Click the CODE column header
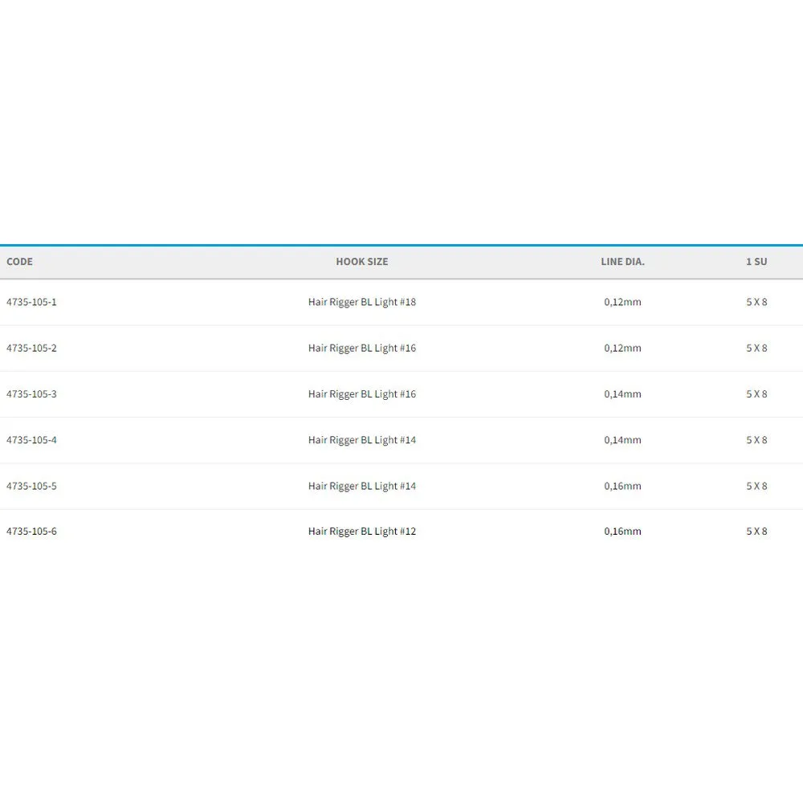 pos(19,262)
